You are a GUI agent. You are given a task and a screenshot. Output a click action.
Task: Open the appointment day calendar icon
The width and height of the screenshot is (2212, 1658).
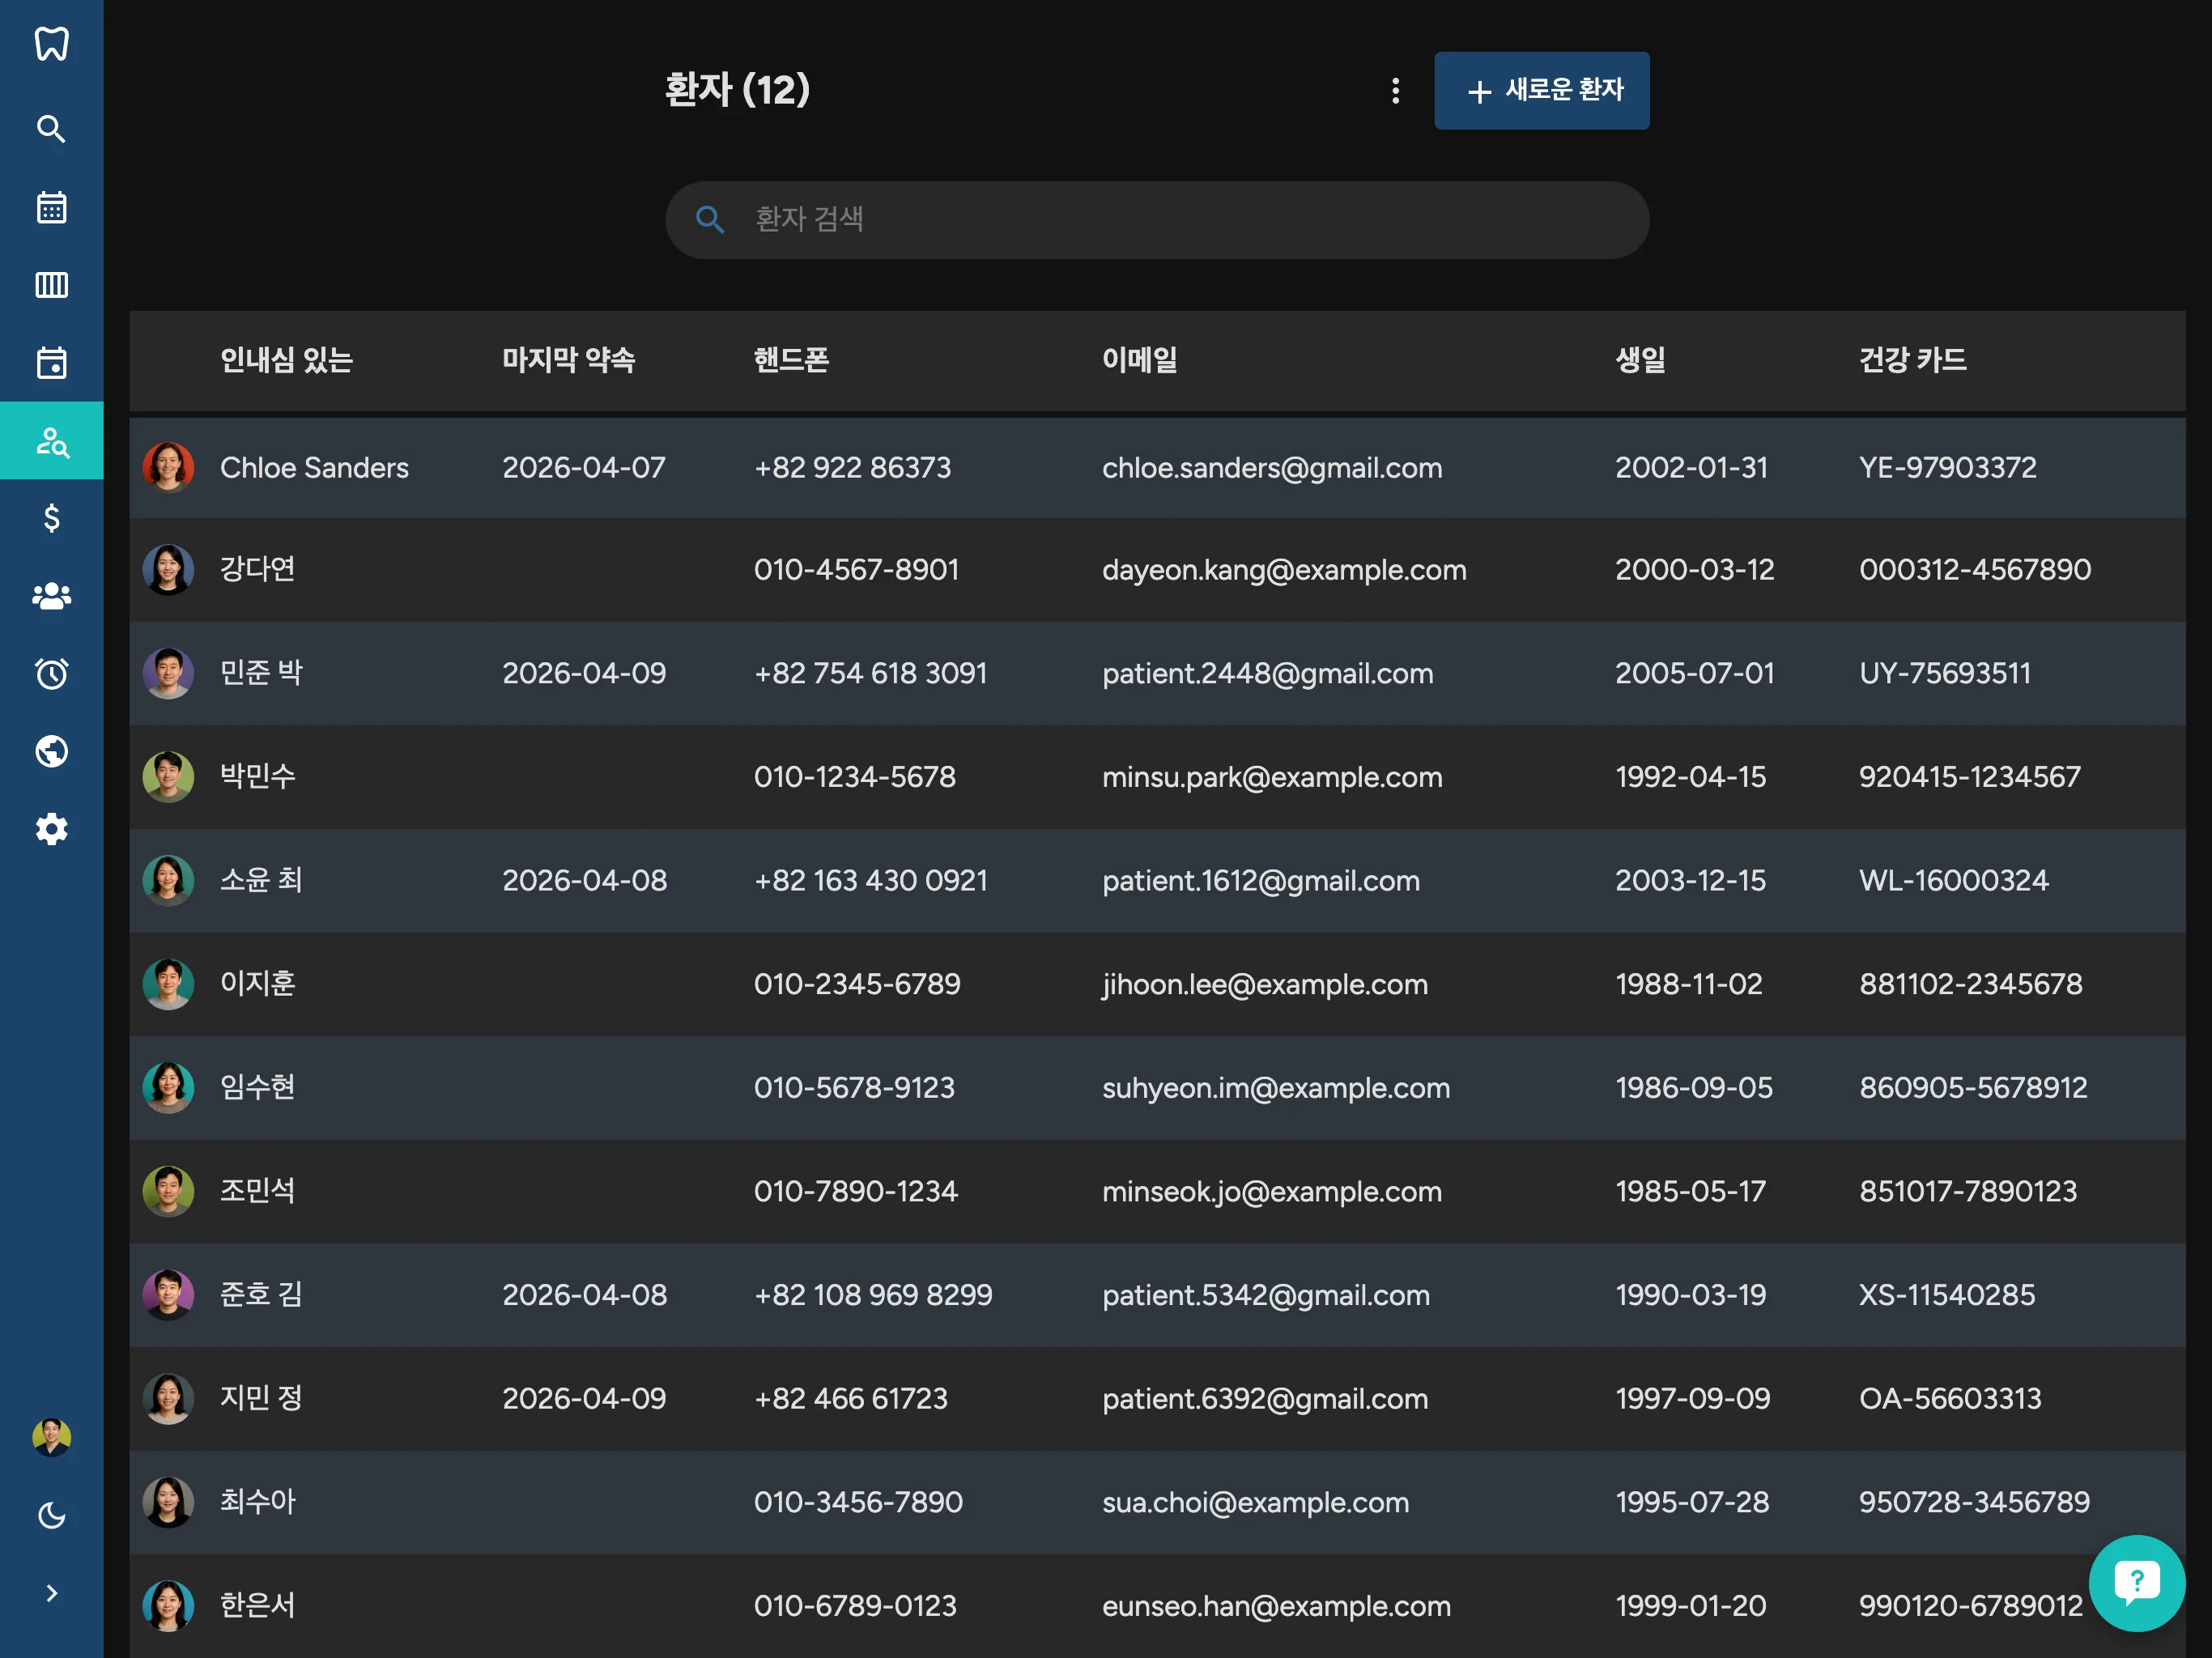click(51, 362)
